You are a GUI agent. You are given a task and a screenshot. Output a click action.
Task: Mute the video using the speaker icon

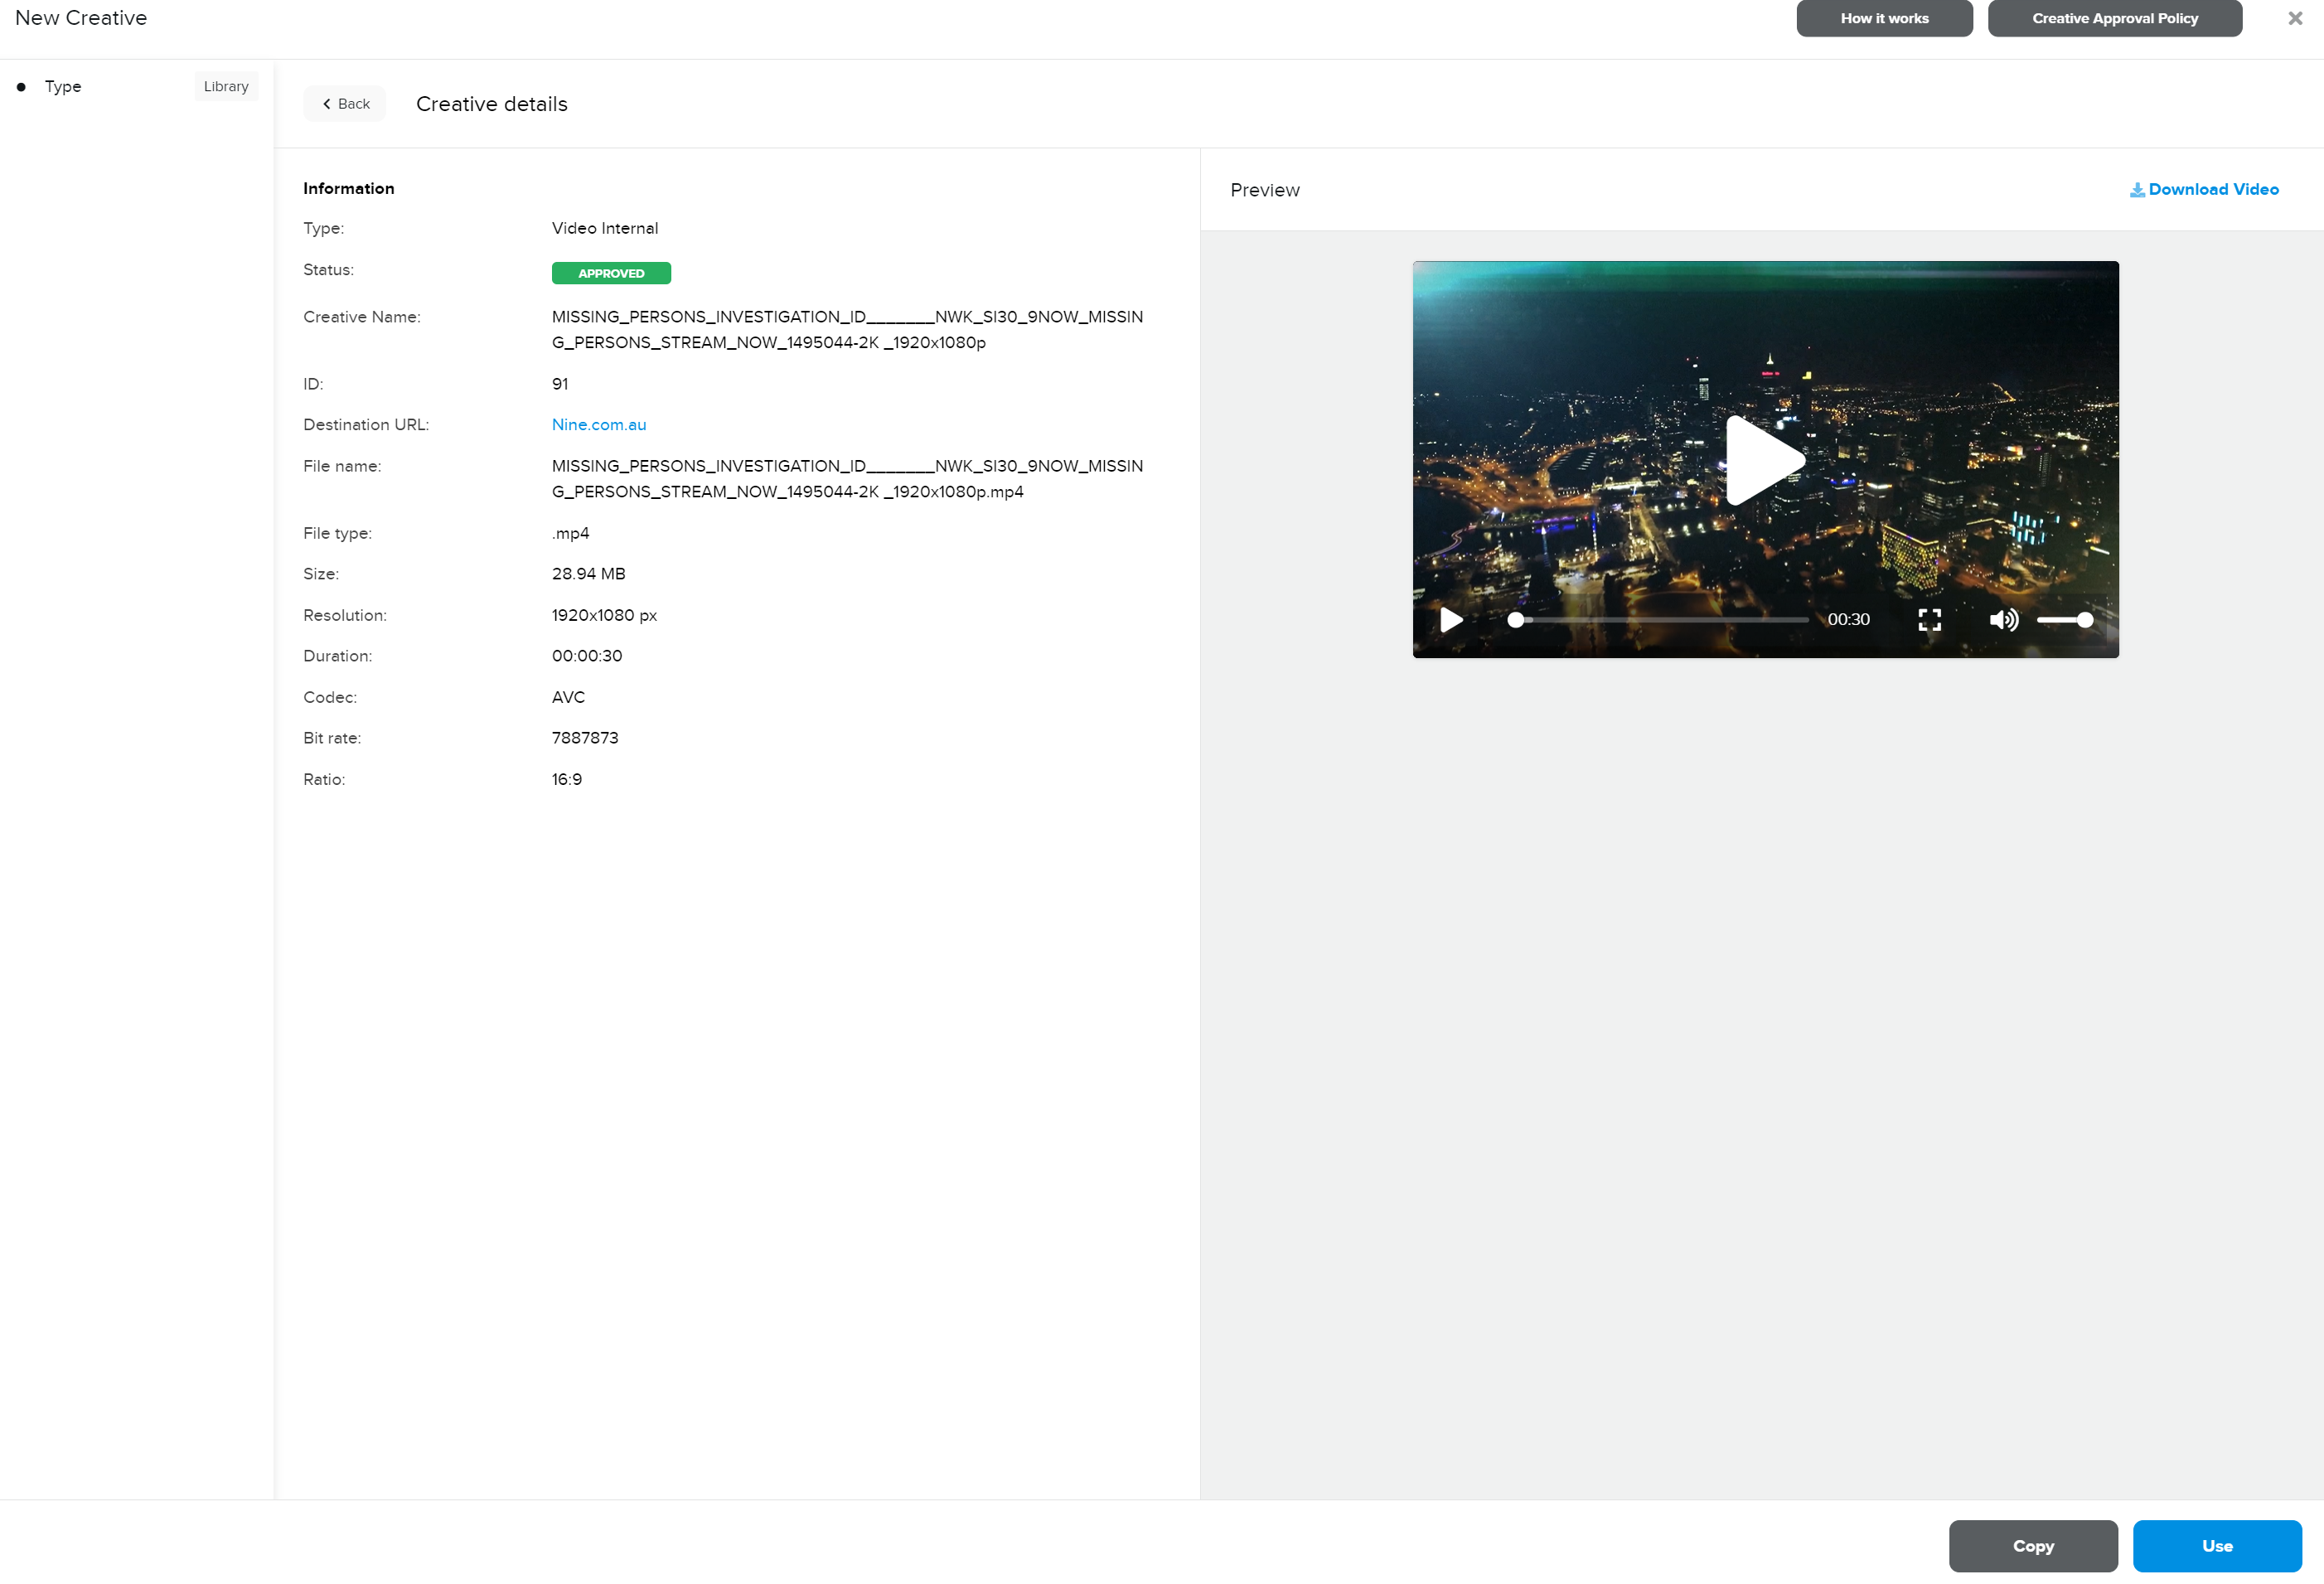click(x=2003, y=620)
